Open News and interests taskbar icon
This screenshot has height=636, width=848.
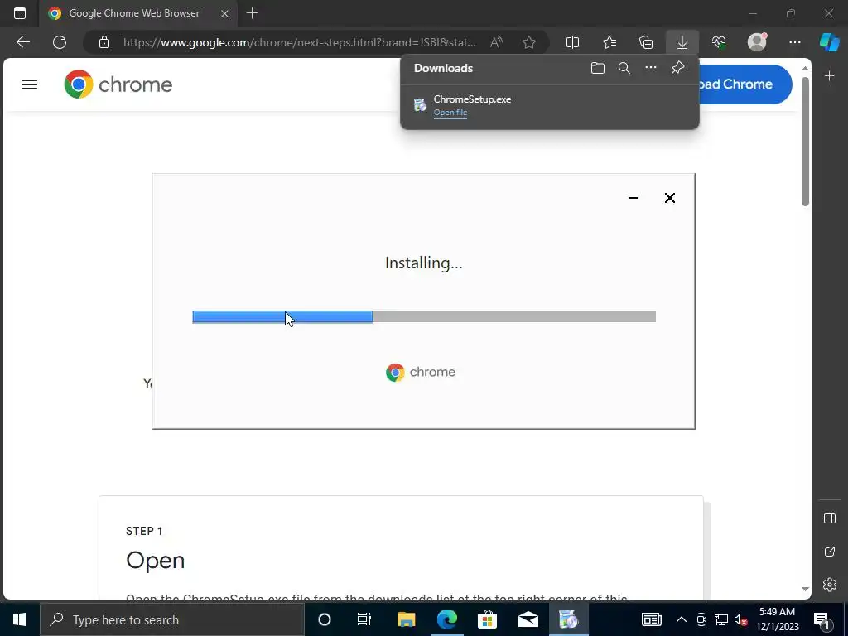point(652,619)
